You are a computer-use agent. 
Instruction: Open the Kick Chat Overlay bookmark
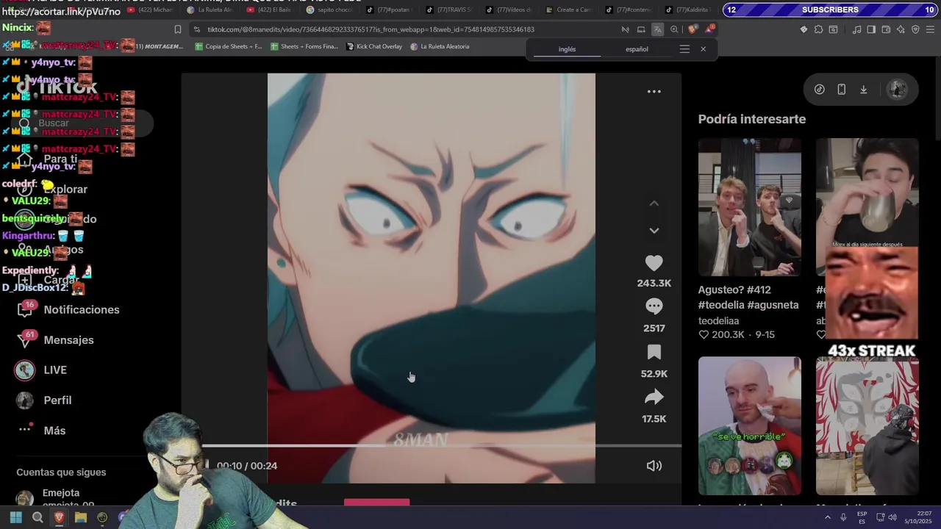pyautogui.click(x=374, y=46)
